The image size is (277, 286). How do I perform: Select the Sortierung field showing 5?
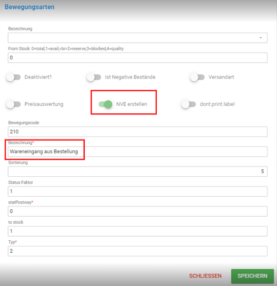pyautogui.click(x=137, y=172)
